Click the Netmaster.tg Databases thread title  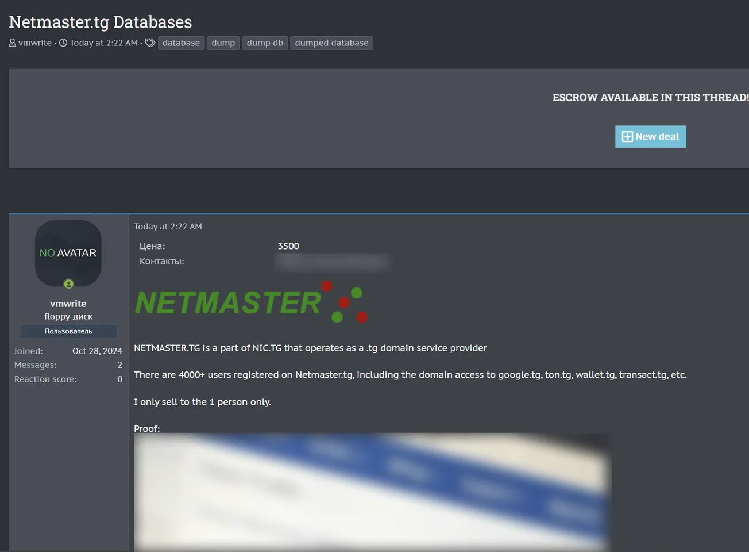[x=101, y=22]
